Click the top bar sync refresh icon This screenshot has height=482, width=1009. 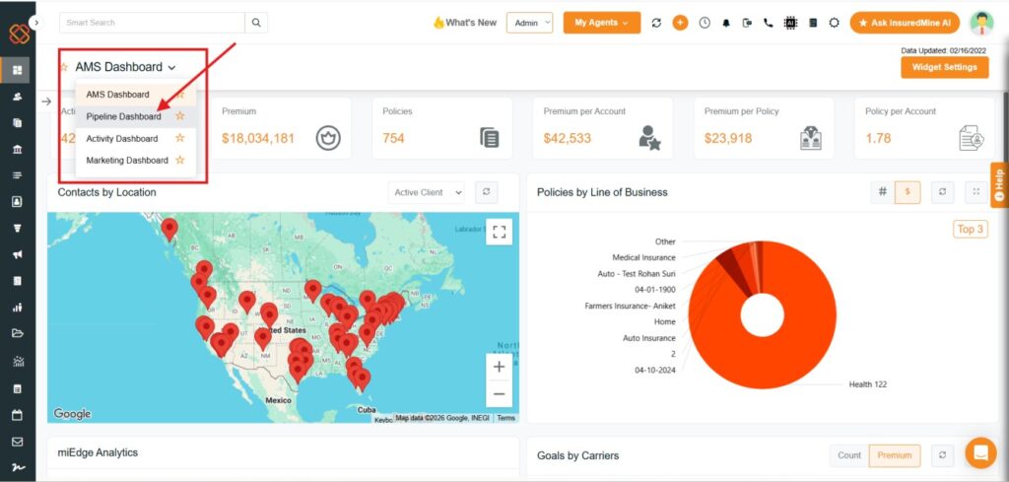click(656, 23)
